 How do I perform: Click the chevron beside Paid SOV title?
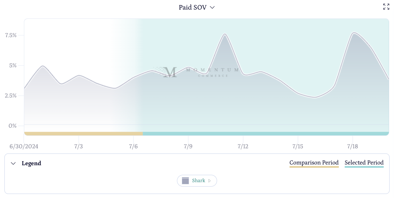coord(212,7)
